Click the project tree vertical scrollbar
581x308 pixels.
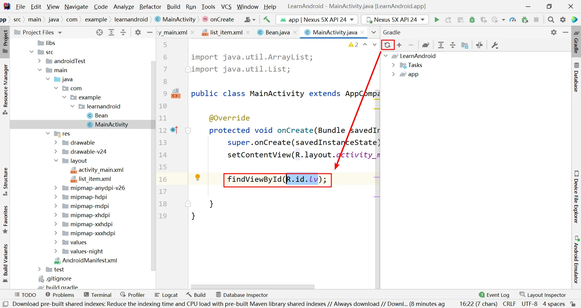pos(153,165)
